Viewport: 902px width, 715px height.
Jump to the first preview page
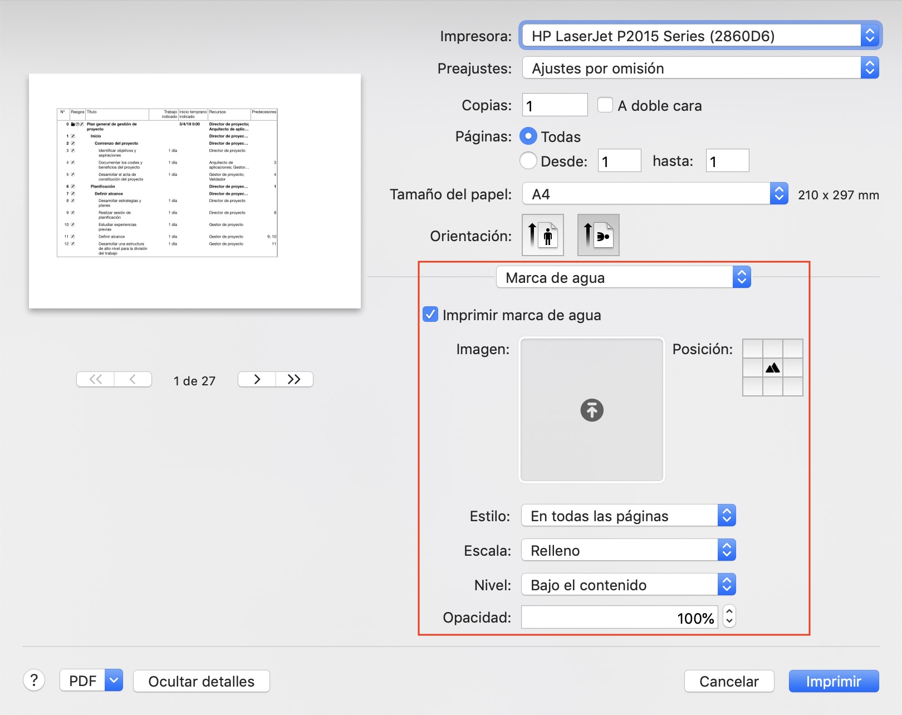[96, 379]
